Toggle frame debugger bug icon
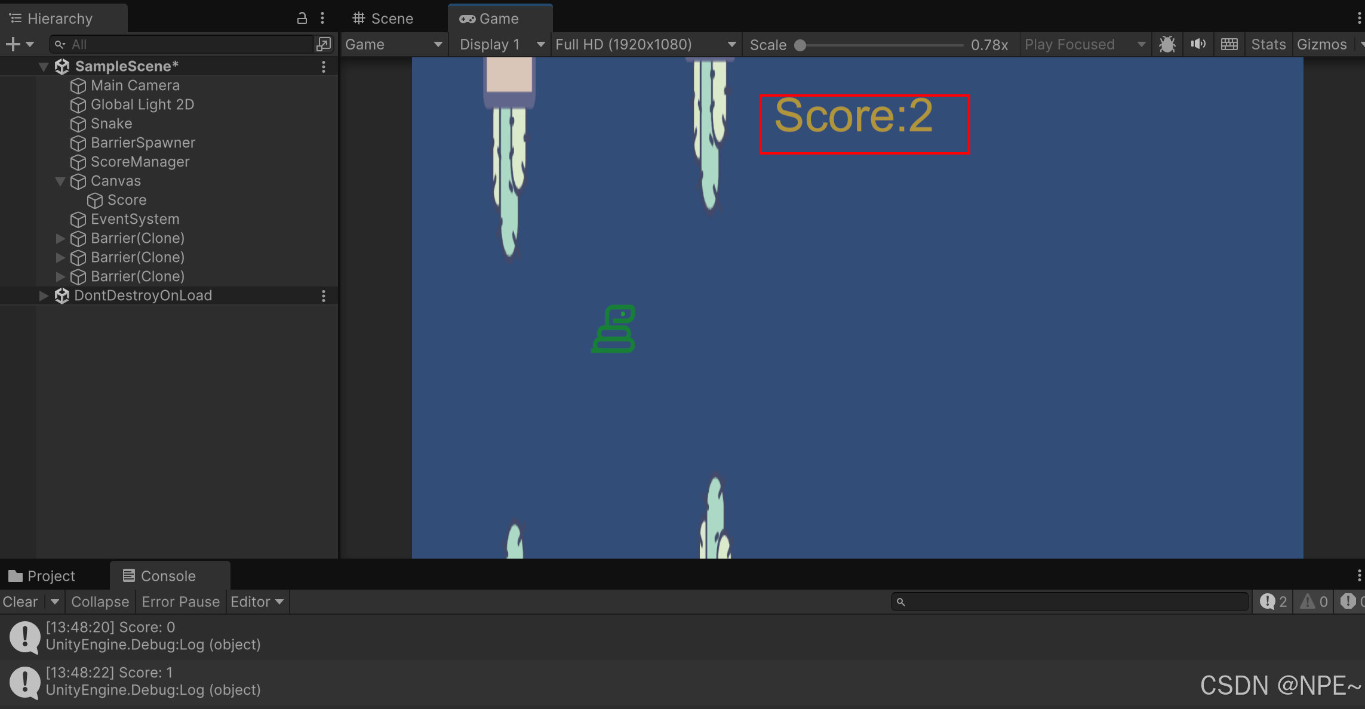The width and height of the screenshot is (1365, 709). click(x=1167, y=44)
